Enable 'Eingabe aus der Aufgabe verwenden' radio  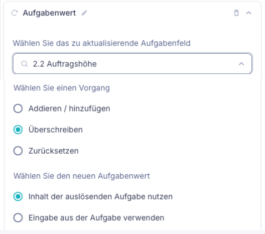coord(18,217)
